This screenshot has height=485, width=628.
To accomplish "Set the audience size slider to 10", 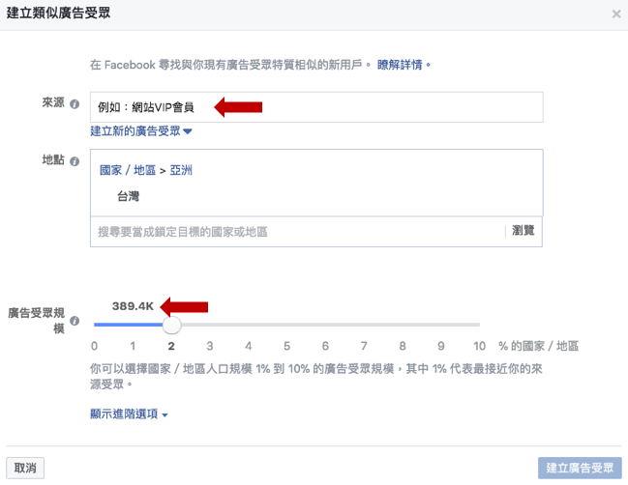I will 478,326.
